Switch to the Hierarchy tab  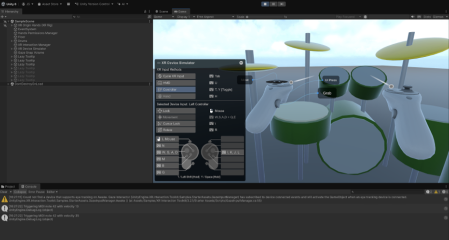coord(10,12)
